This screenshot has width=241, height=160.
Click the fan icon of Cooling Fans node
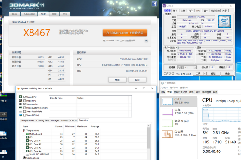[x=24, y=158]
